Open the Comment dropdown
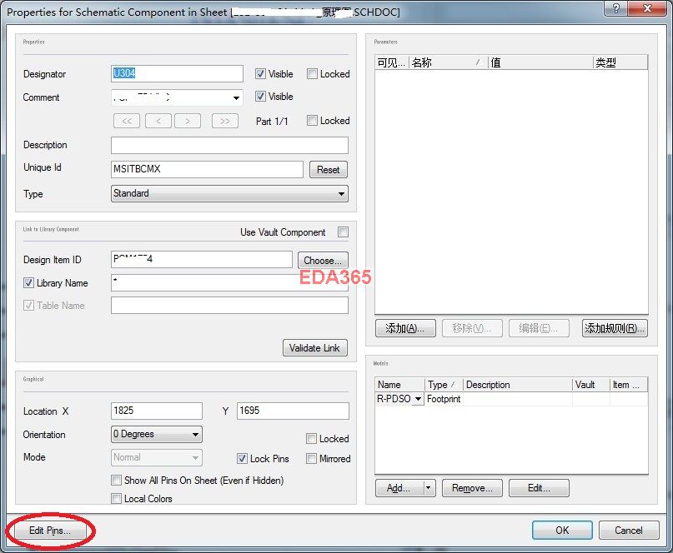This screenshot has width=673, height=553. pos(236,97)
